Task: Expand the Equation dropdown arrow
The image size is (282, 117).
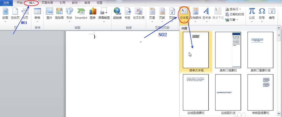Action: (252, 22)
